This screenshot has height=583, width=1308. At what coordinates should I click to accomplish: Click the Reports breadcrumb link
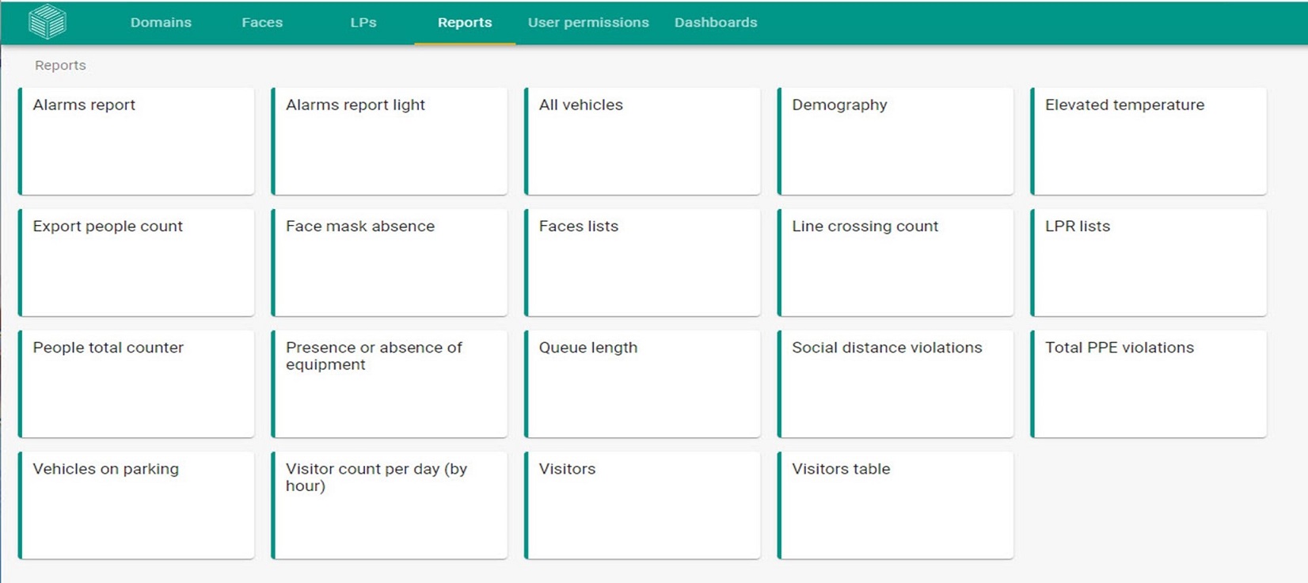(x=60, y=66)
